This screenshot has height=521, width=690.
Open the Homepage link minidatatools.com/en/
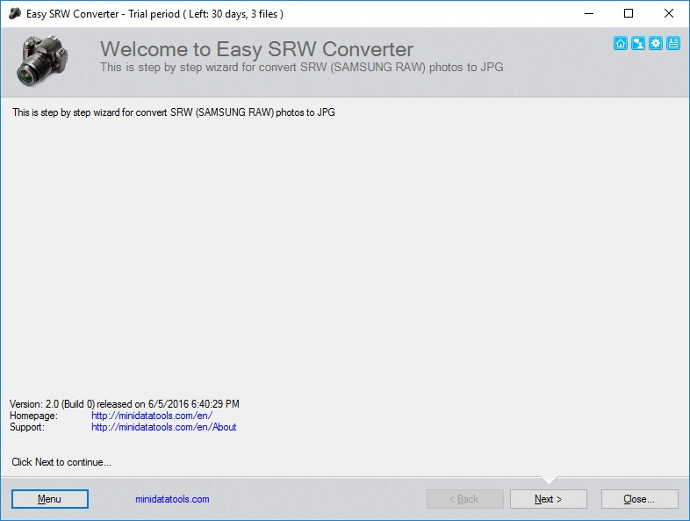(152, 416)
